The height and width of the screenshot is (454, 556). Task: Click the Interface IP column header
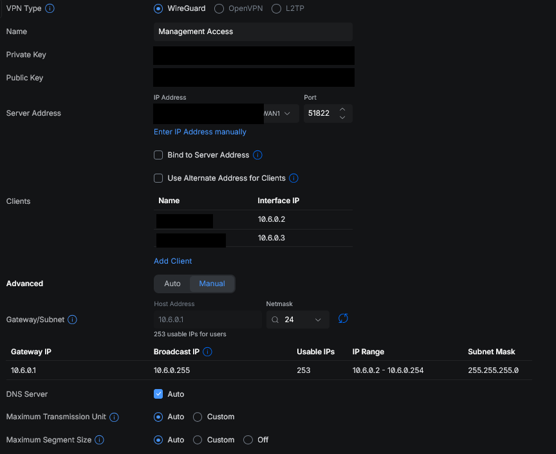tap(279, 201)
